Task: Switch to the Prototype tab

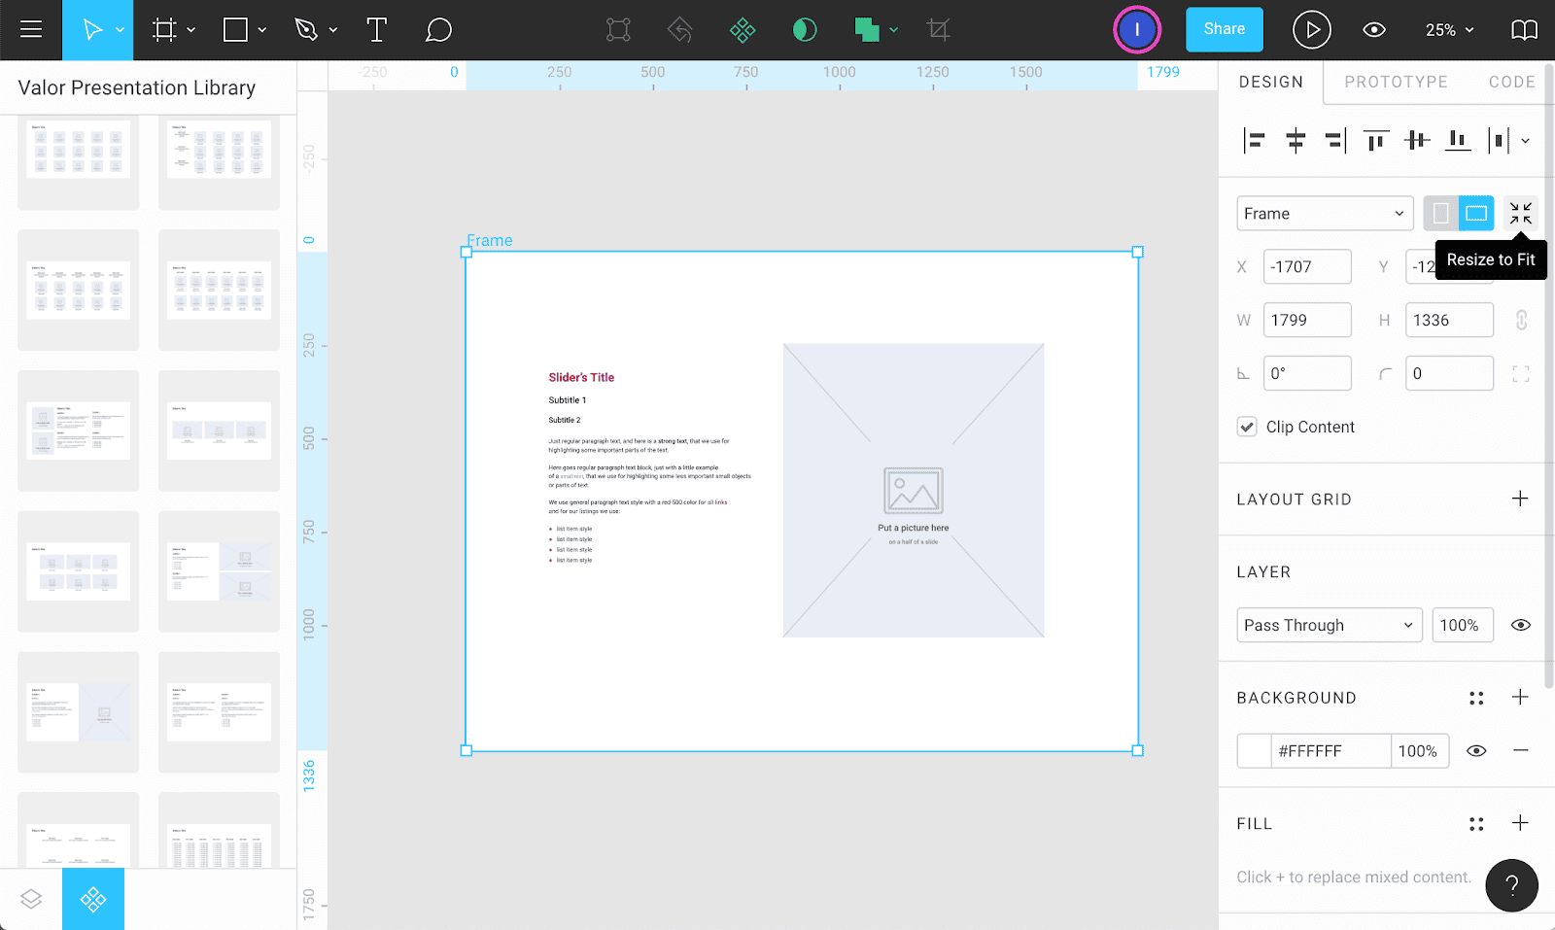Action: click(1396, 82)
